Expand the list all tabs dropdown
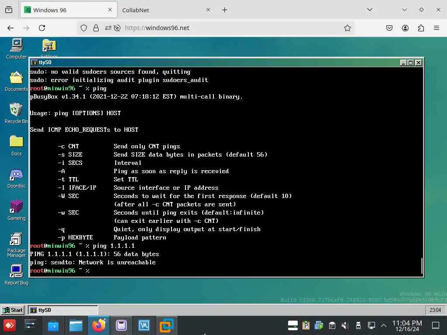This screenshot has height=335, width=447. pos(370,10)
